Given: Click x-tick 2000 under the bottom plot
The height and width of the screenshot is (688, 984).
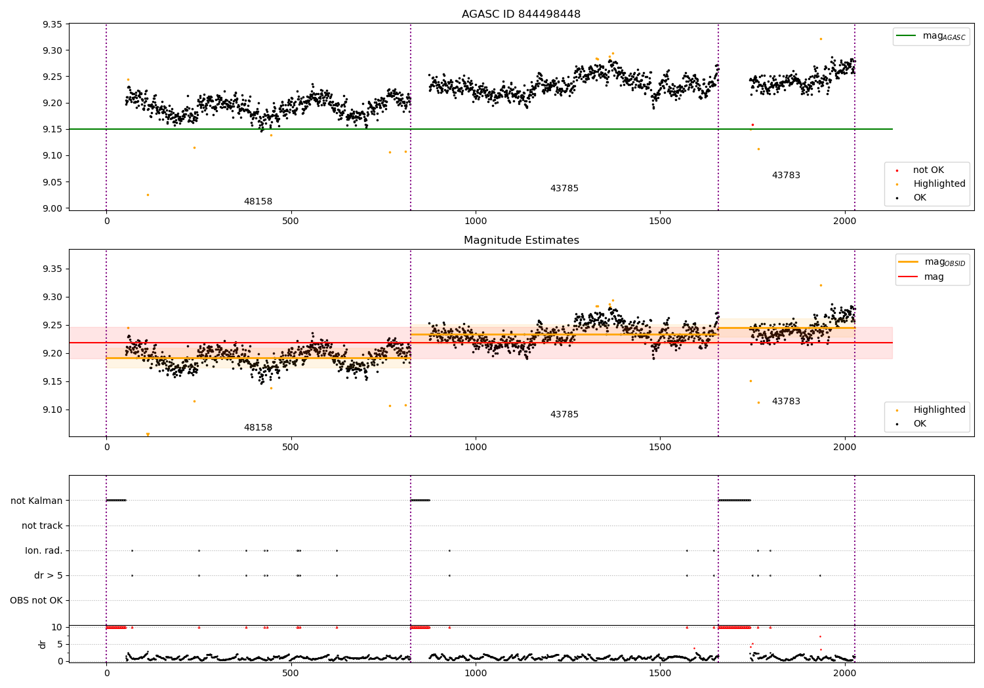Looking at the screenshot, I should (x=844, y=673).
